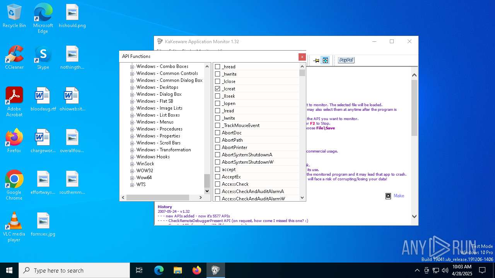Select southernm image file on desktop
The image size is (495, 278).
72,183
